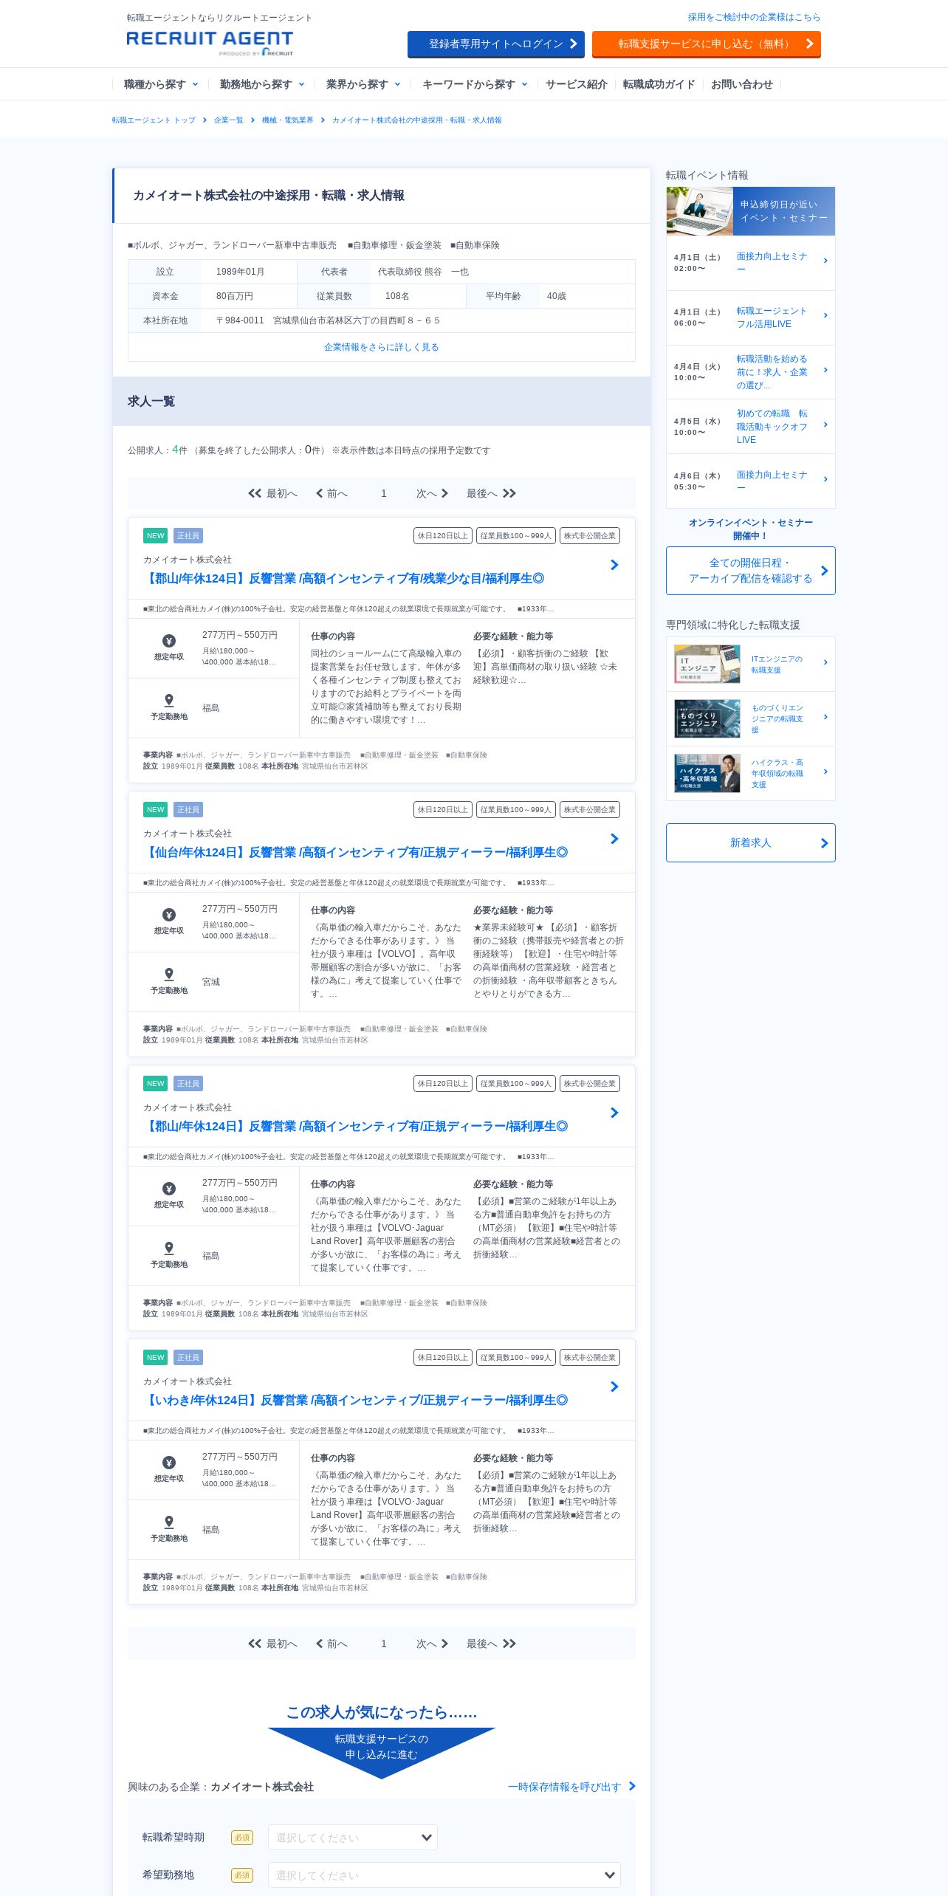This screenshot has width=948, height=1896.
Task: Click the ITエンジニア thumbnail image
Action: point(707,664)
